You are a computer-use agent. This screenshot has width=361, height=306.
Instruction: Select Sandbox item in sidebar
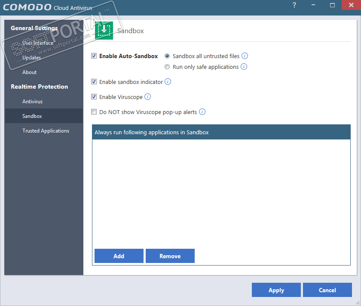coord(44,116)
